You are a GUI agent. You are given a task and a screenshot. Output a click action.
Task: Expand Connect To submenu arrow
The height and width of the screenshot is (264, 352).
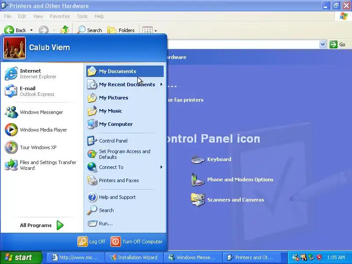pos(161,167)
